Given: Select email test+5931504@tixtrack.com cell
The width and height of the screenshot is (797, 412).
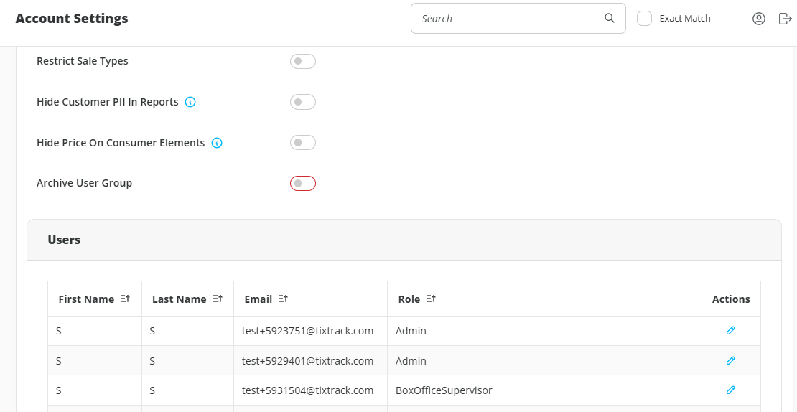Looking at the screenshot, I should tap(310, 390).
